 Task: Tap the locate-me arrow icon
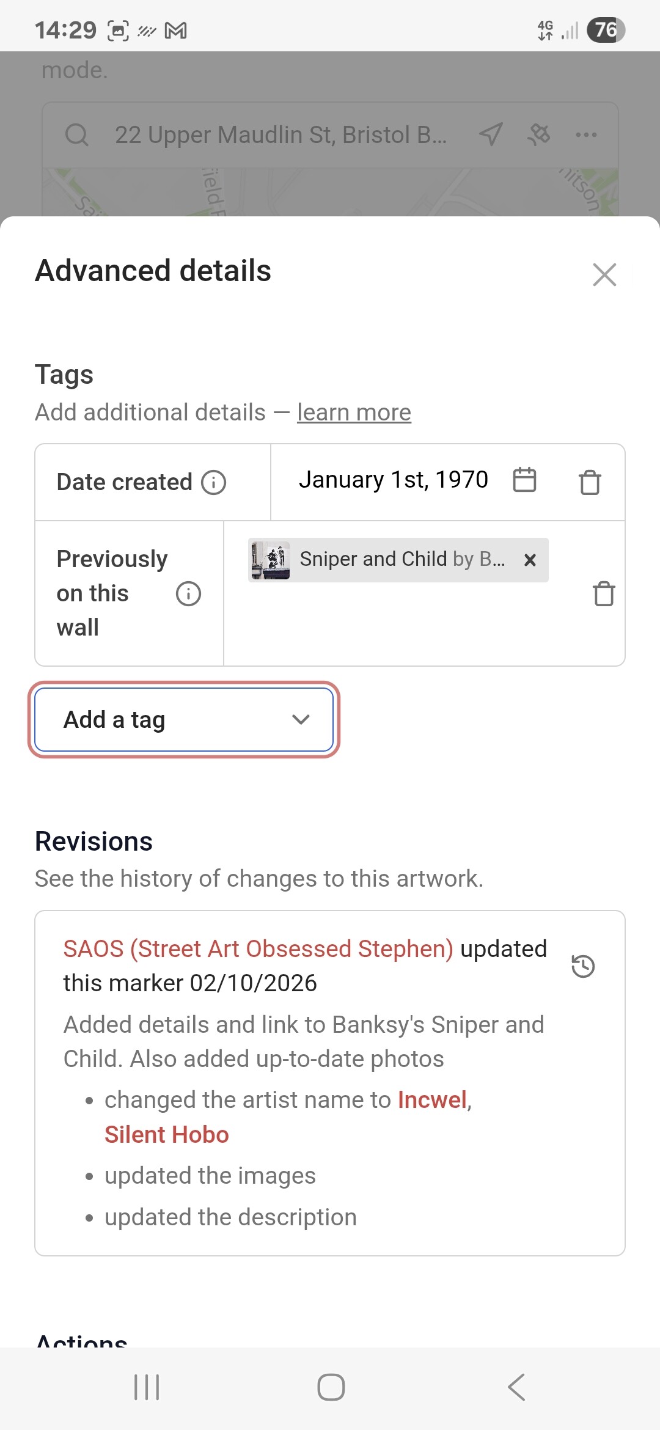pyautogui.click(x=491, y=134)
